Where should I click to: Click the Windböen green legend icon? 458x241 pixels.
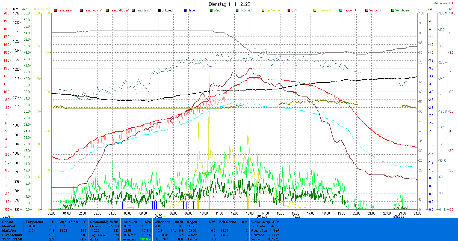pos(393,10)
